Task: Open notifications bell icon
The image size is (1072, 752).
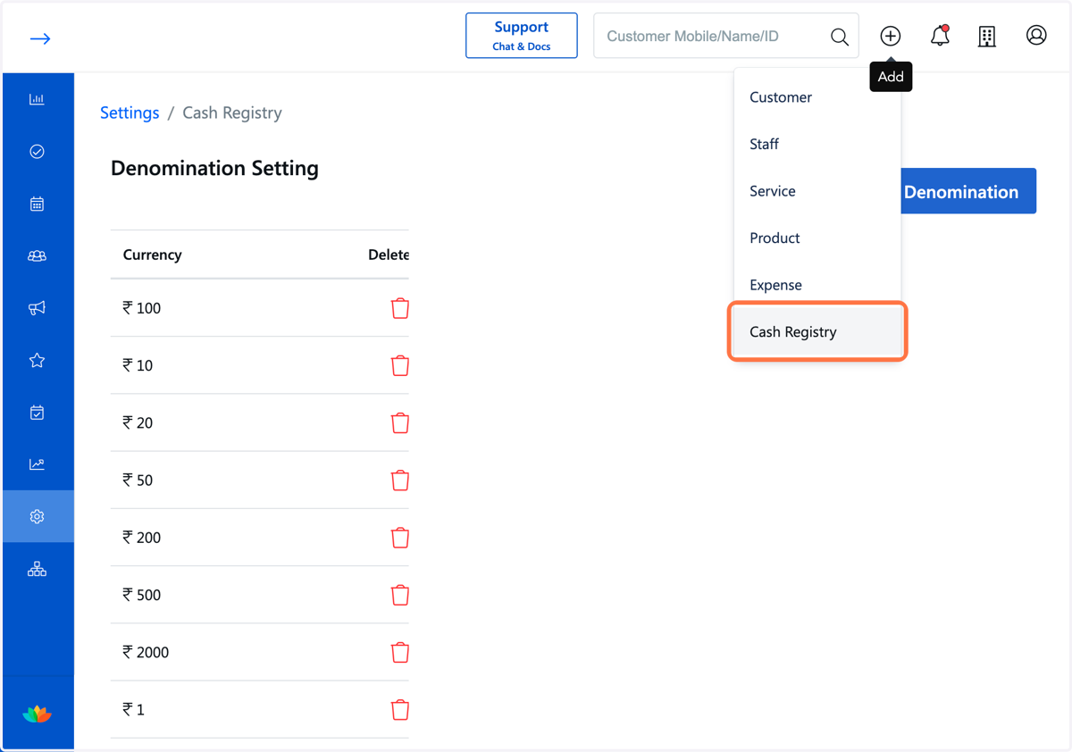Action: click(x=940, y=36)
